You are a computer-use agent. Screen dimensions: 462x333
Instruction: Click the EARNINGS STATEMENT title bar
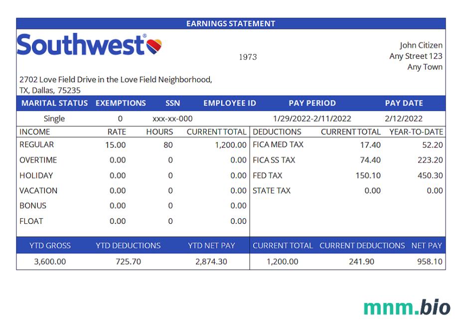(230, 23)
